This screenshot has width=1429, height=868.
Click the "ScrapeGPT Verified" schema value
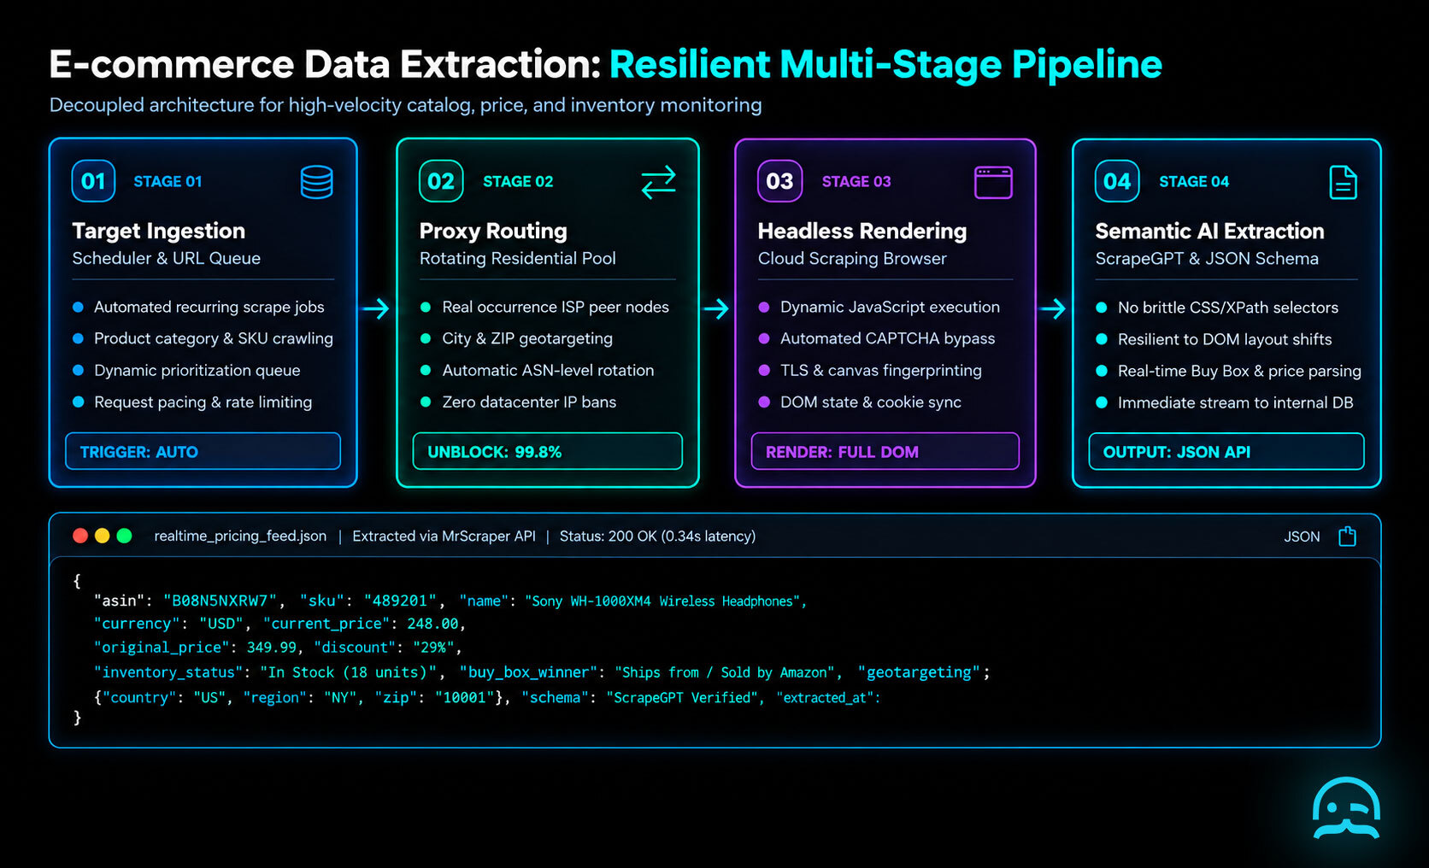click(682, 697)
